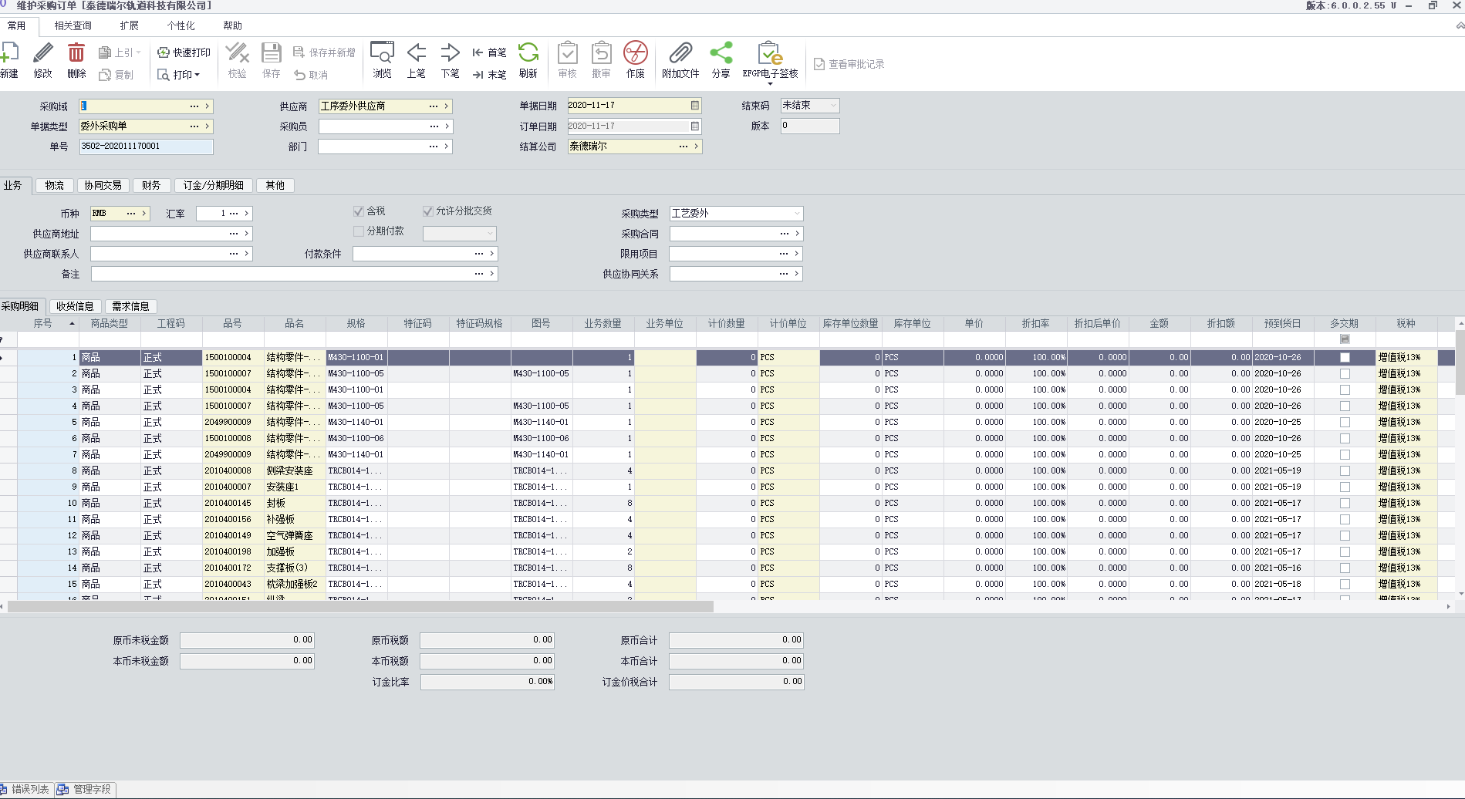Open the 个性化 ribbon tab
Image resolution: width=1465 pixels, height=799 pixels.
click(181, 25)
